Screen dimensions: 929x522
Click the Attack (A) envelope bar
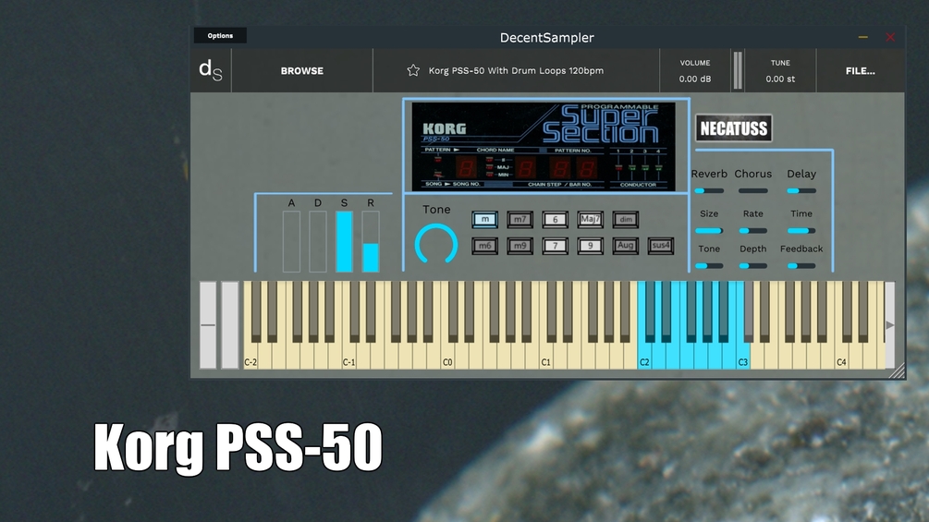tap(291, 241)
